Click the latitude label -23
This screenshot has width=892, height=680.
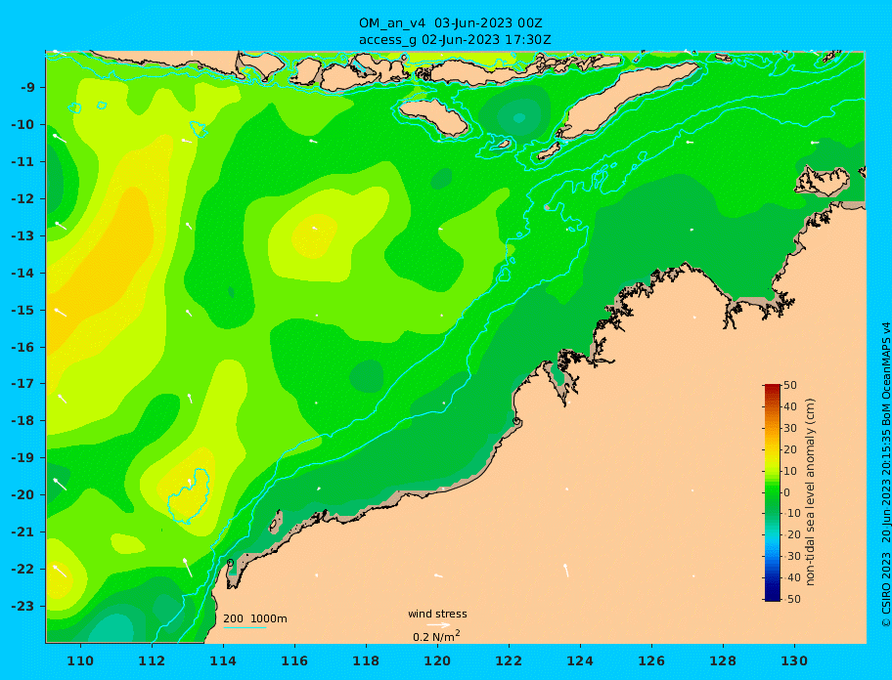(x=23, y=606)
